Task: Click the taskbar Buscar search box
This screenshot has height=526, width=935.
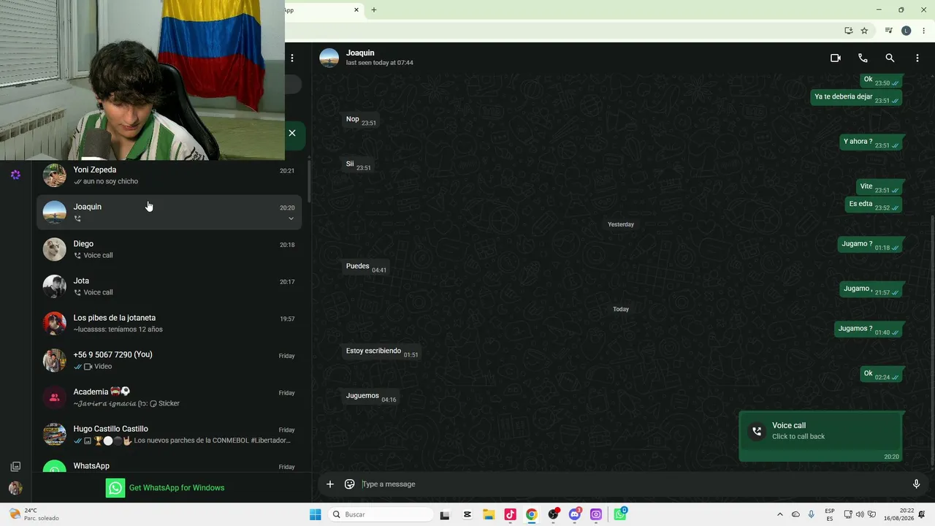Action: click(380, 514)
